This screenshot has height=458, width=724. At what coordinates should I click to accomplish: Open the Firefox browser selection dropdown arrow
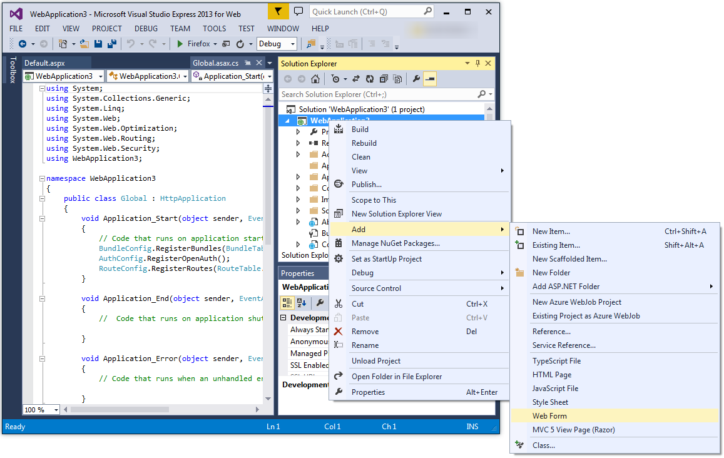coord(215,44)
